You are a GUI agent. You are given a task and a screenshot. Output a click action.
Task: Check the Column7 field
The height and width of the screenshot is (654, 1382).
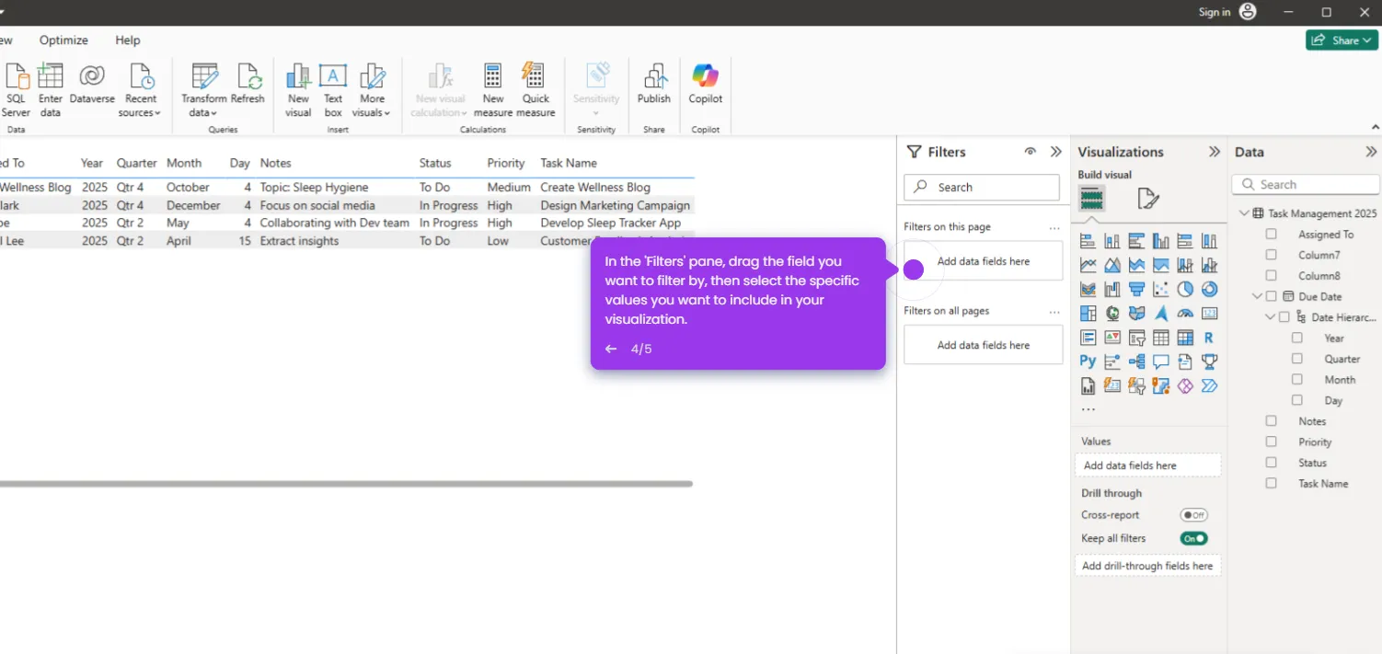tap(1272, 255)
